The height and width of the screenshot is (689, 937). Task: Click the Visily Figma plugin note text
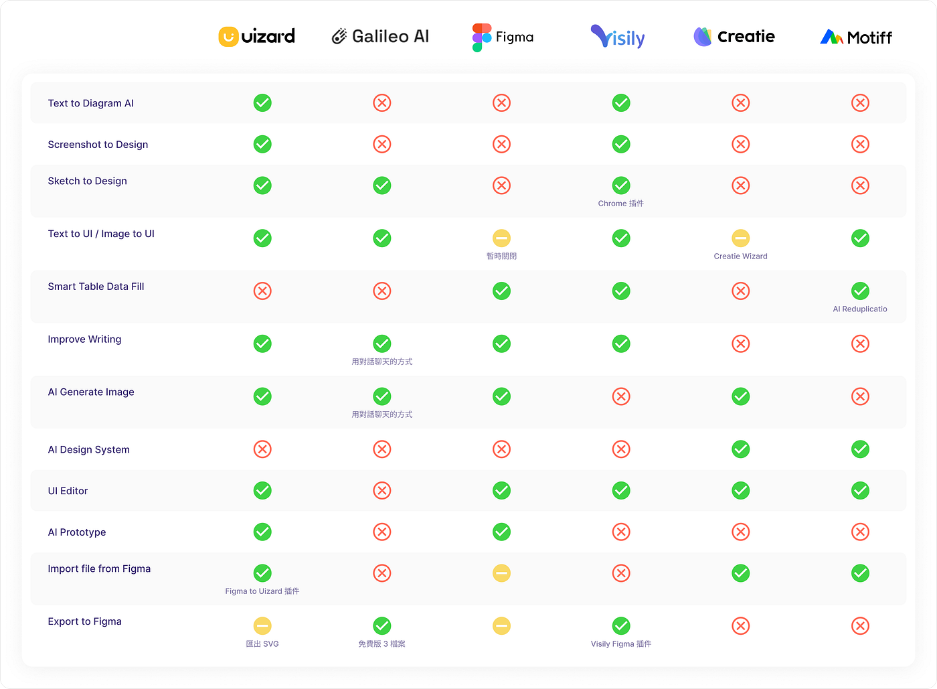tap(621, 644)
